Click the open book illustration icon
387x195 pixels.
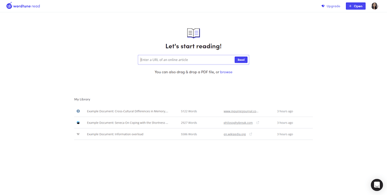[193, 33]
